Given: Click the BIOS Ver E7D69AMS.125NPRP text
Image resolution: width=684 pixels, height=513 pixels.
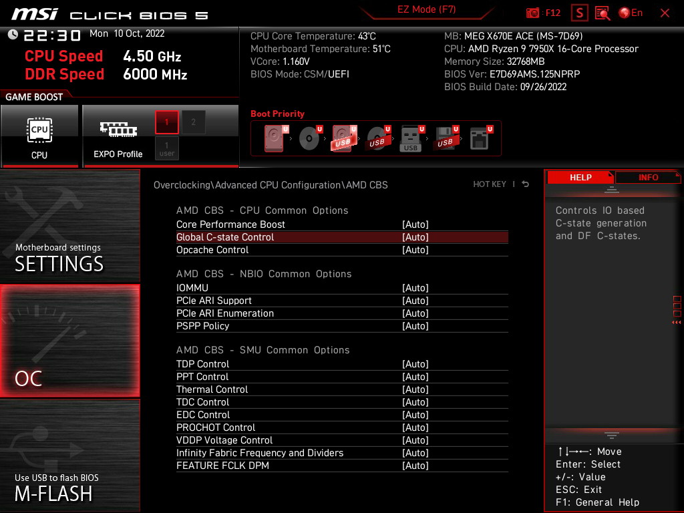Looking at the screenshot, I should pyautogui.click(x=512, y=74).
